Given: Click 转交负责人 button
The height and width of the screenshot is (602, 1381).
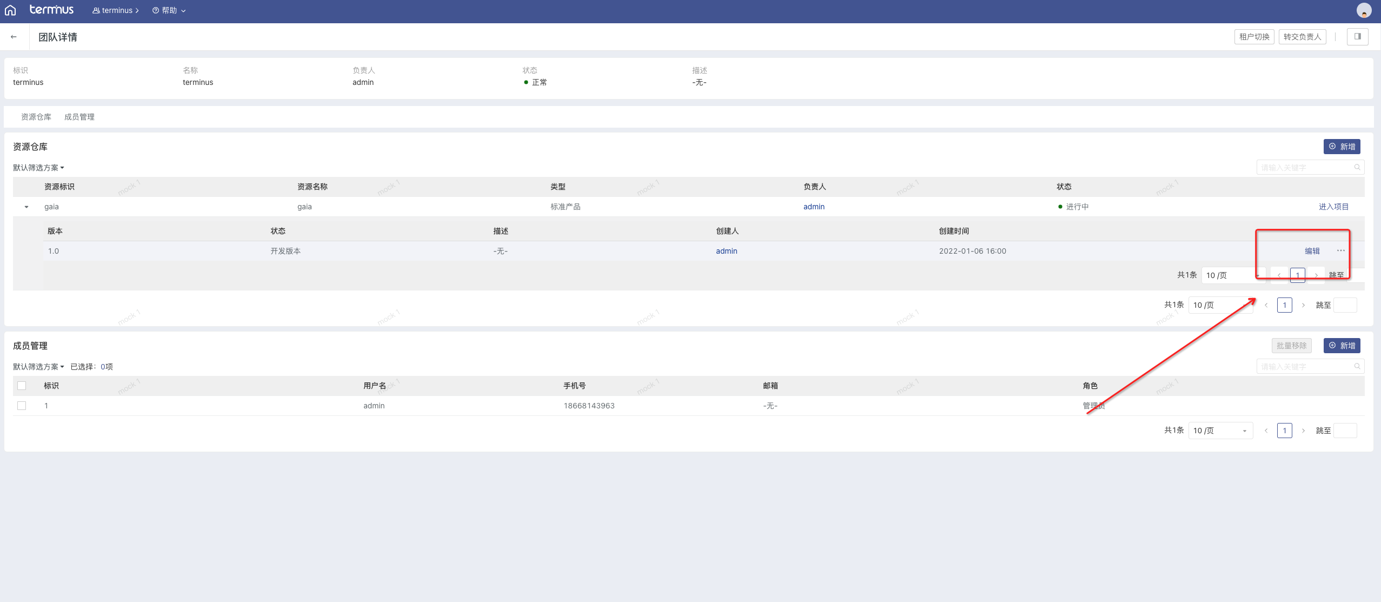Looking at the screenshot, I should point(1303,37).
